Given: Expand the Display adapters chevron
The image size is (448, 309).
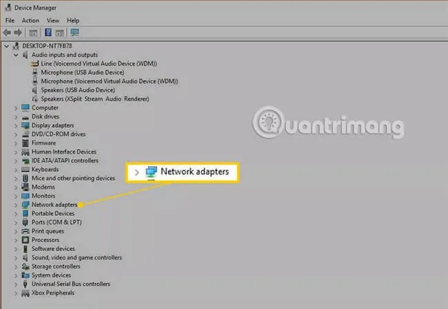Looking at the screenshot, I should (x=16, y=126).
